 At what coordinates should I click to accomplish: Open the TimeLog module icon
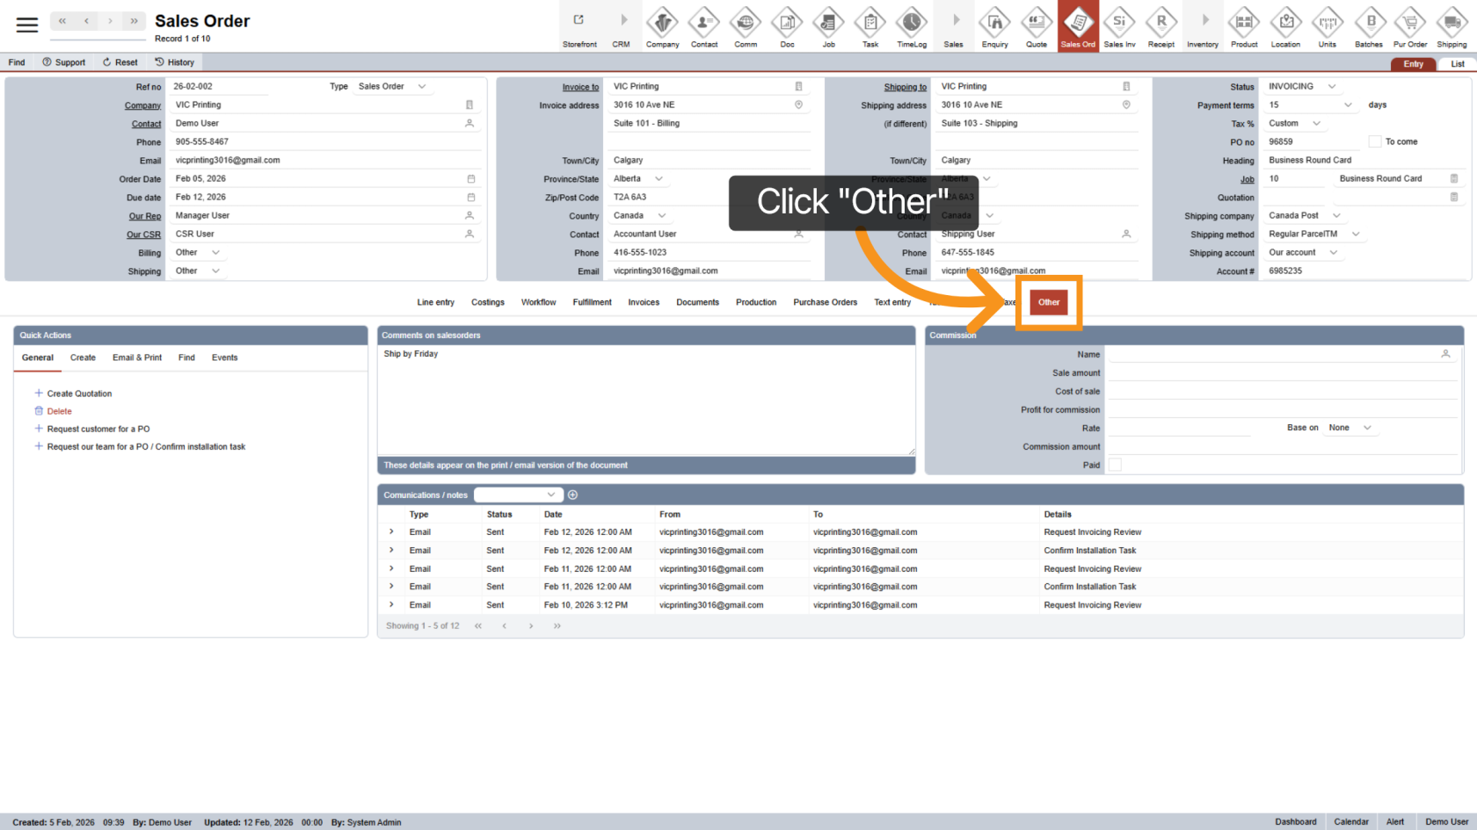coord(912,26)
